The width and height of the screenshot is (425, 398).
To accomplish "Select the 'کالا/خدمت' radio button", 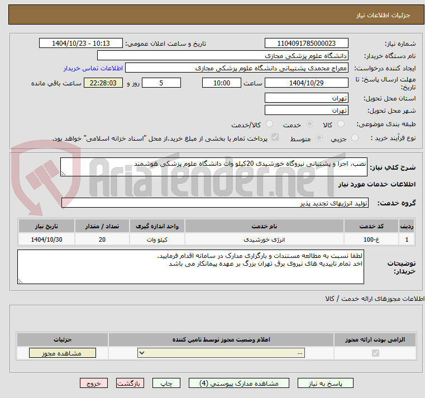I will click(x=269, y=124).
